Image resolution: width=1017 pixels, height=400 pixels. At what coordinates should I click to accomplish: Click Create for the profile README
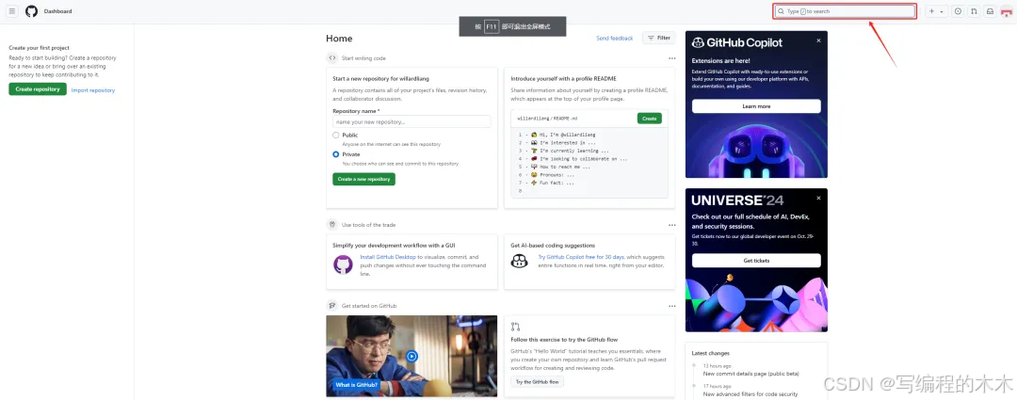click(649, 118)
